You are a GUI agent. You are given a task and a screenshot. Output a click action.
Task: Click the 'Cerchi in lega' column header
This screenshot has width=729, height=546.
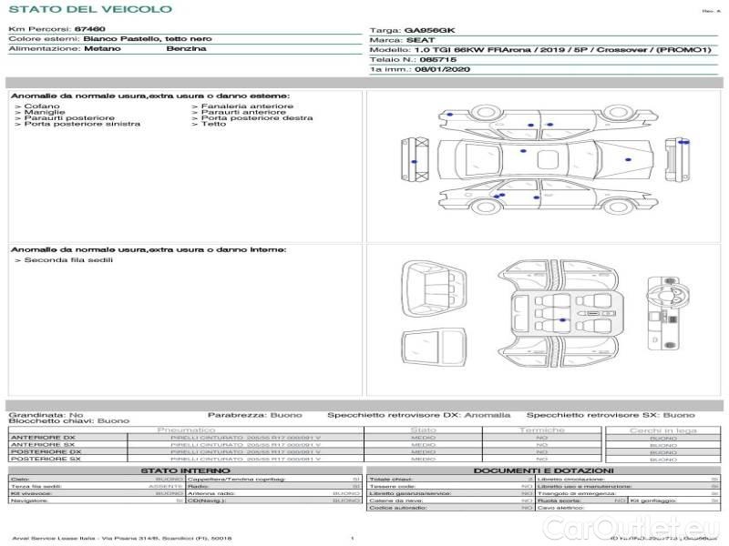click(x=662, y=430)
